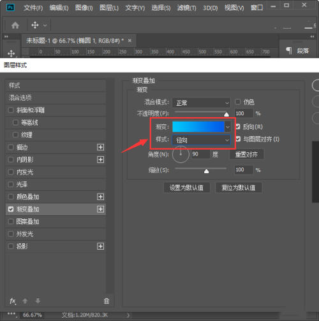This screenshot has width=319, height=321.
Task: Click 复位为默认值 button
Action: (x=239, y=187)
